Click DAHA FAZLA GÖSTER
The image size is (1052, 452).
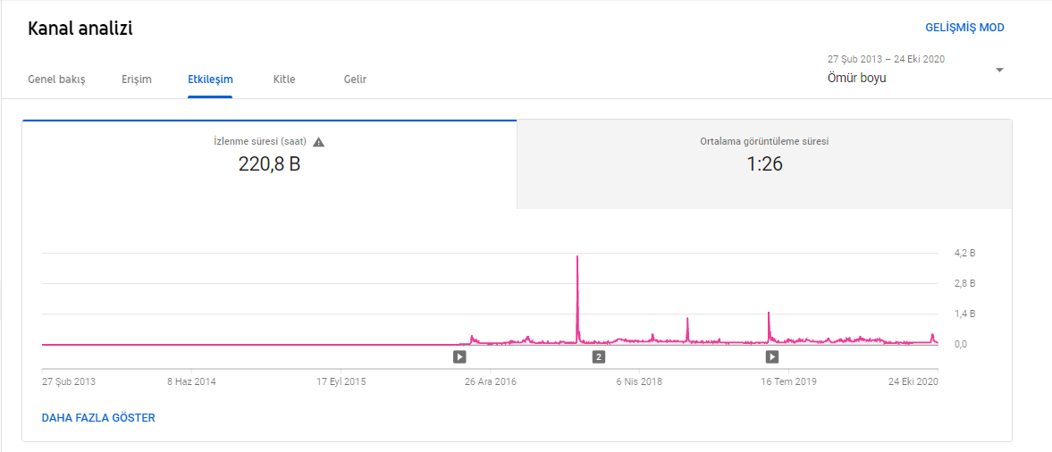coord(98,418)
